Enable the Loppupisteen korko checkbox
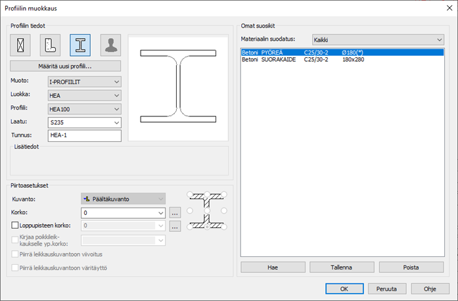Viewport: 458px width, 301px height. point(15,226)
